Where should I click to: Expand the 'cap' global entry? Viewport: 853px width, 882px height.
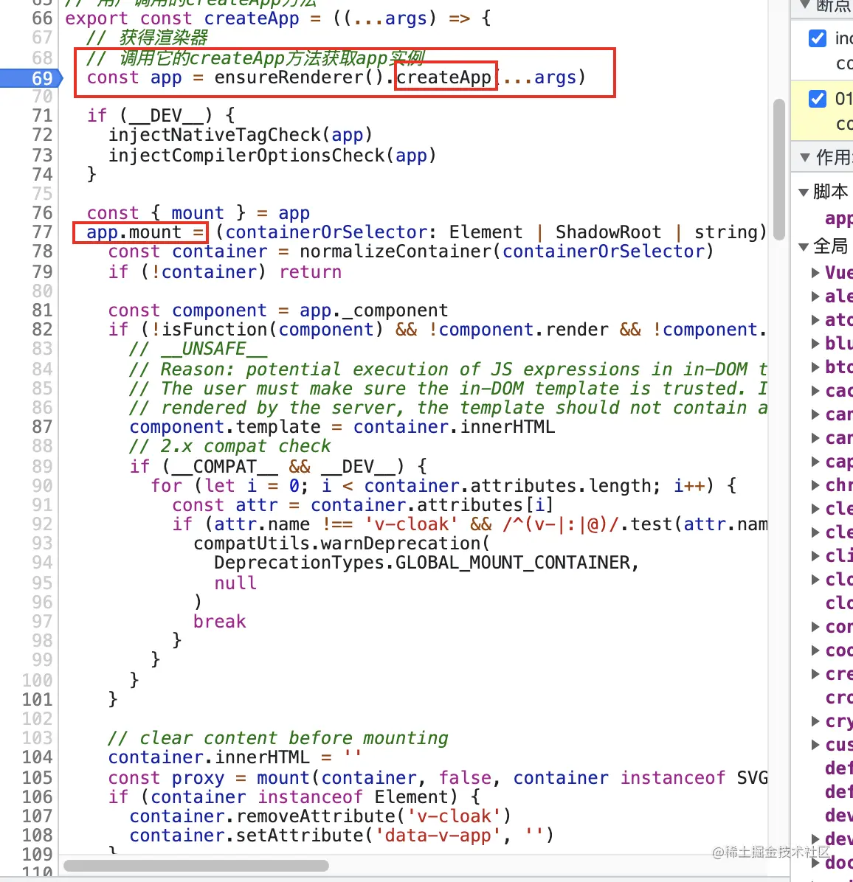click(815, 462)
